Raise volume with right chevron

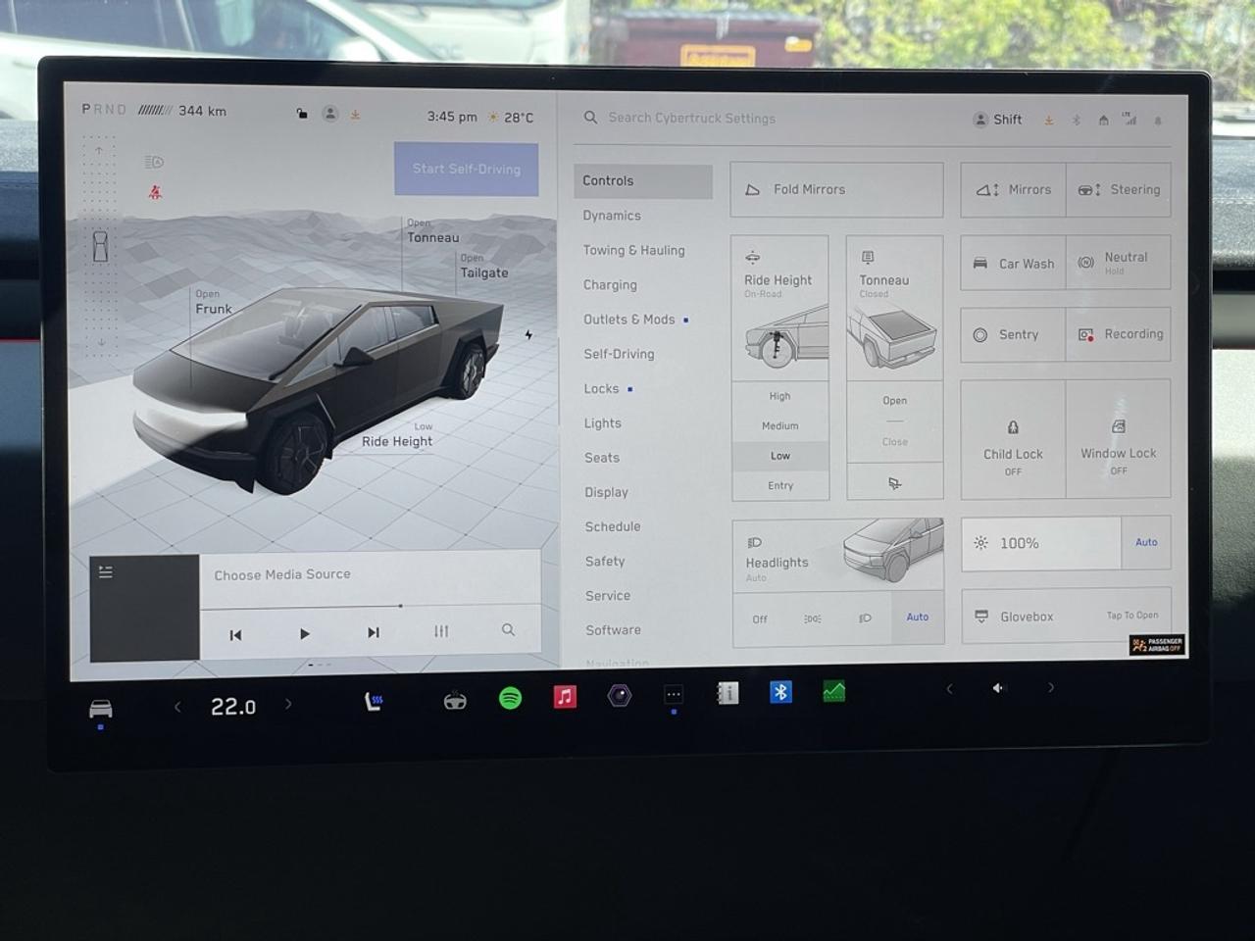(x=1050, y=687)
